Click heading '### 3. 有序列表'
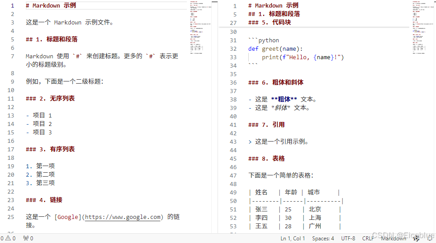This screenshot has width=436, height=243. coord(50,149)
